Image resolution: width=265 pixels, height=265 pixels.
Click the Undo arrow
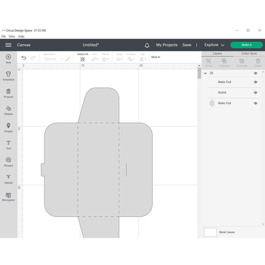pyautogui.click(x=24, y=58)
